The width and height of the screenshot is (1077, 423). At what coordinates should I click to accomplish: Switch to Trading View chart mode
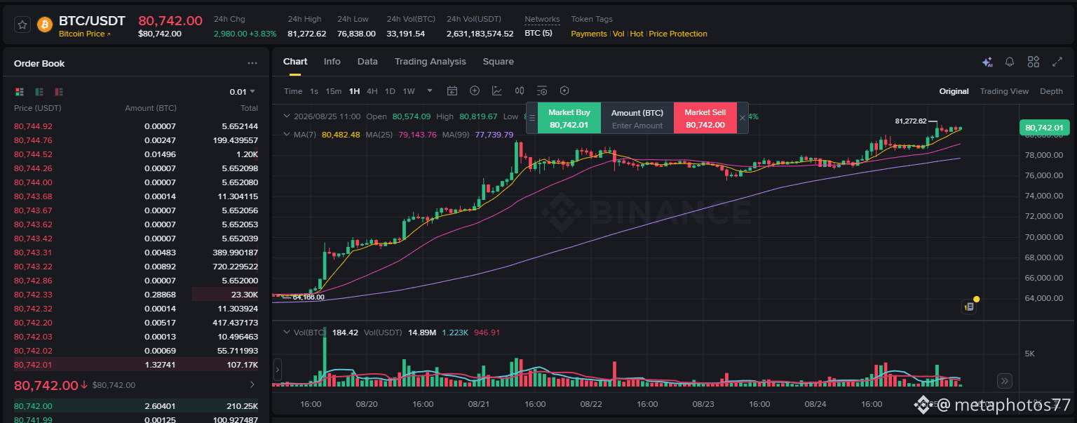pos(1004,91)
